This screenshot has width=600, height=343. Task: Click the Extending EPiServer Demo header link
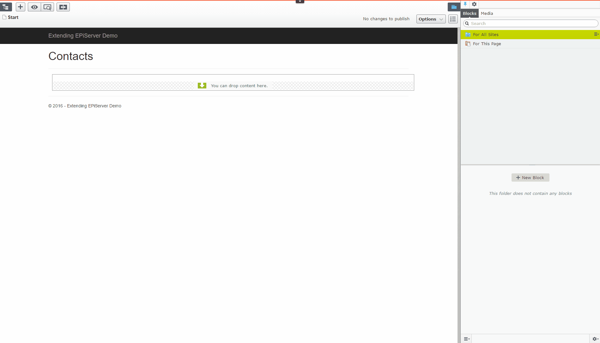pyautogui.click(x=83, y=36)
